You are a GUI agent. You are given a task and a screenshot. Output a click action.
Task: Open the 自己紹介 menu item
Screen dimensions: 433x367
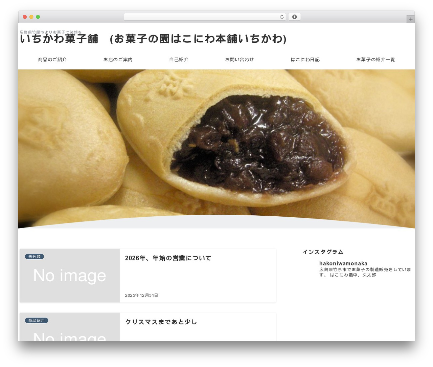pos(179,60)
